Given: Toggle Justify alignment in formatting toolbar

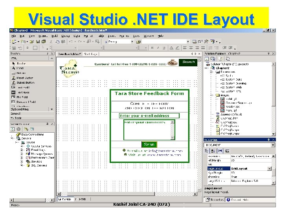Looking at the screenshot, I should tap(203, 48).
